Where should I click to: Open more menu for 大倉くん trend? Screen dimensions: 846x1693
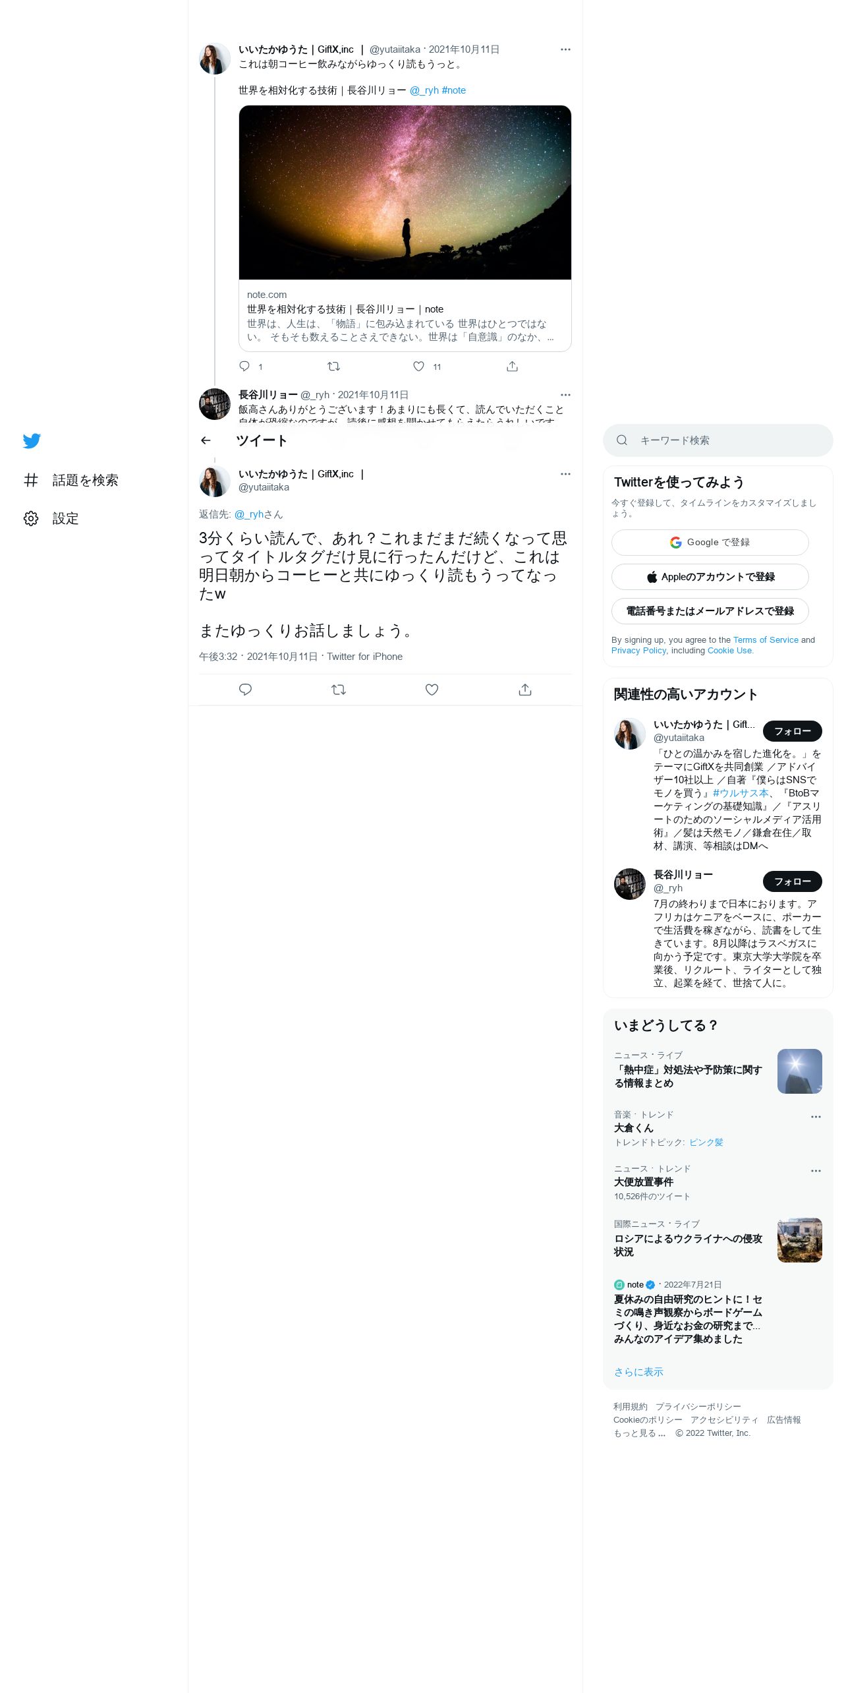pos(816,1117)
